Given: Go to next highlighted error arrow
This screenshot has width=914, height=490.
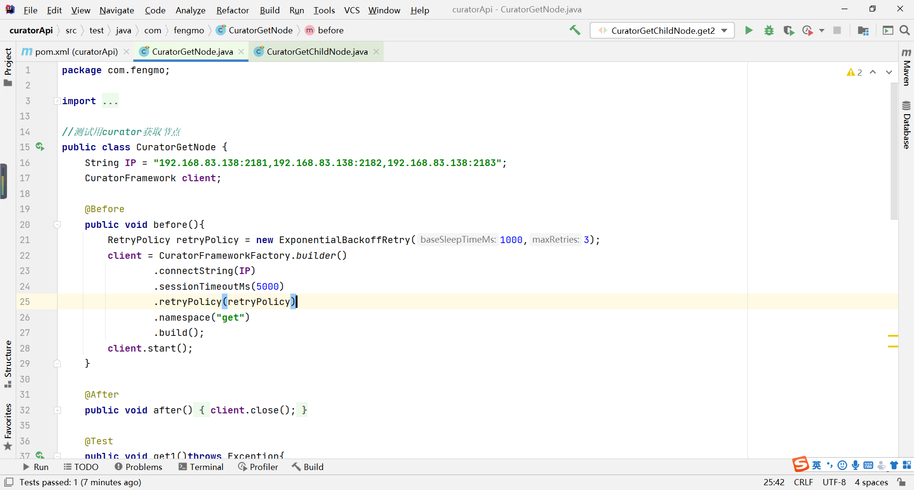Looking at the screenshot, I should click(x=889, y=72).
